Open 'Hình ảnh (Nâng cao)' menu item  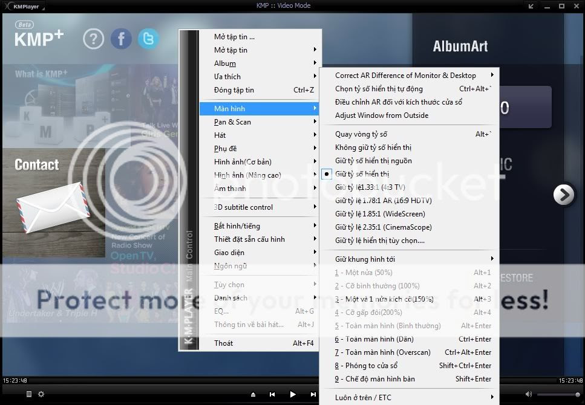260,175
